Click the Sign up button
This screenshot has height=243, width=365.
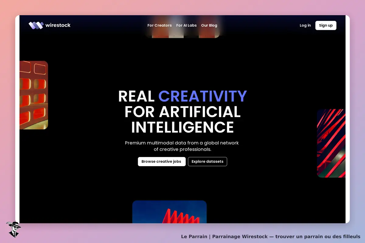[x=326, y=26]
